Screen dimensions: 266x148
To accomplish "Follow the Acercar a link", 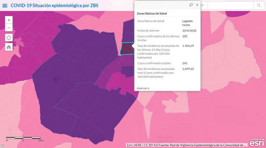I will [x=143, y=88].
